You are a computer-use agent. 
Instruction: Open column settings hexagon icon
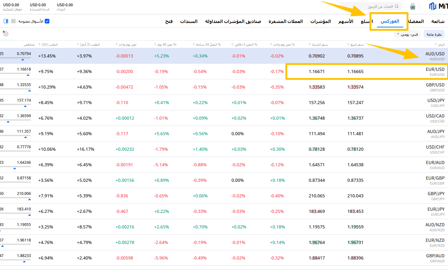(x=6, y=34)
